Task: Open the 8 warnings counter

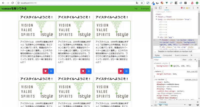Action: [x=188, y=8]
